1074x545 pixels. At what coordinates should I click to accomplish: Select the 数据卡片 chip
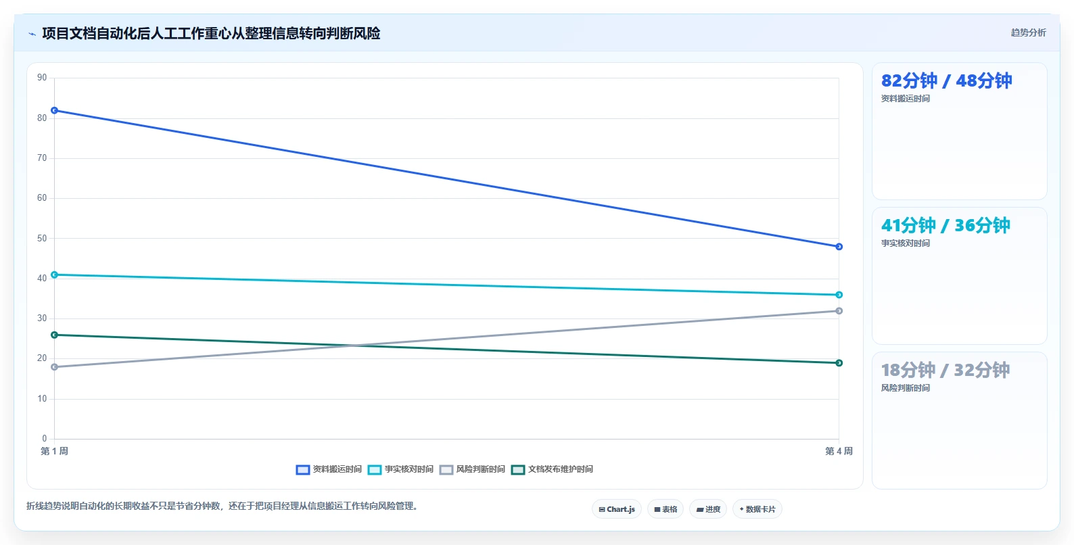point(757,509)
